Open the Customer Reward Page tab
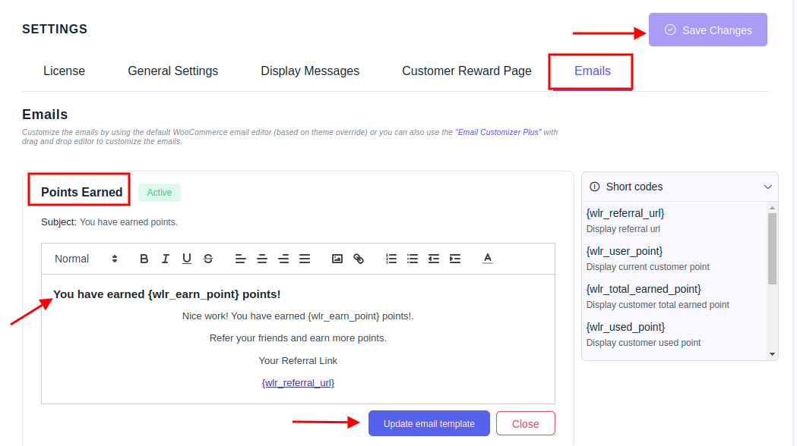 click(466, 71)
